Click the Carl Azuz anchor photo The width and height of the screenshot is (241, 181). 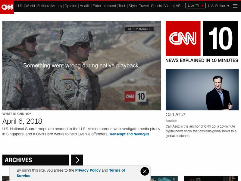[x=202, y=90]
